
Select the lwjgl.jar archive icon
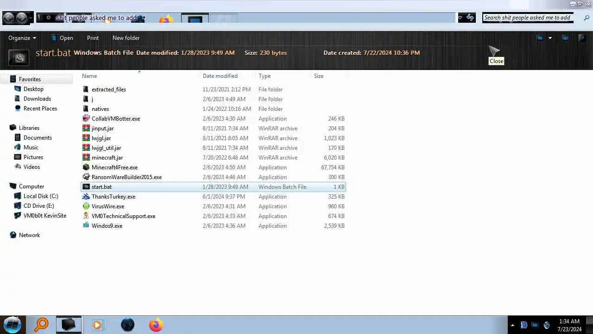click(x=86, y=138)
